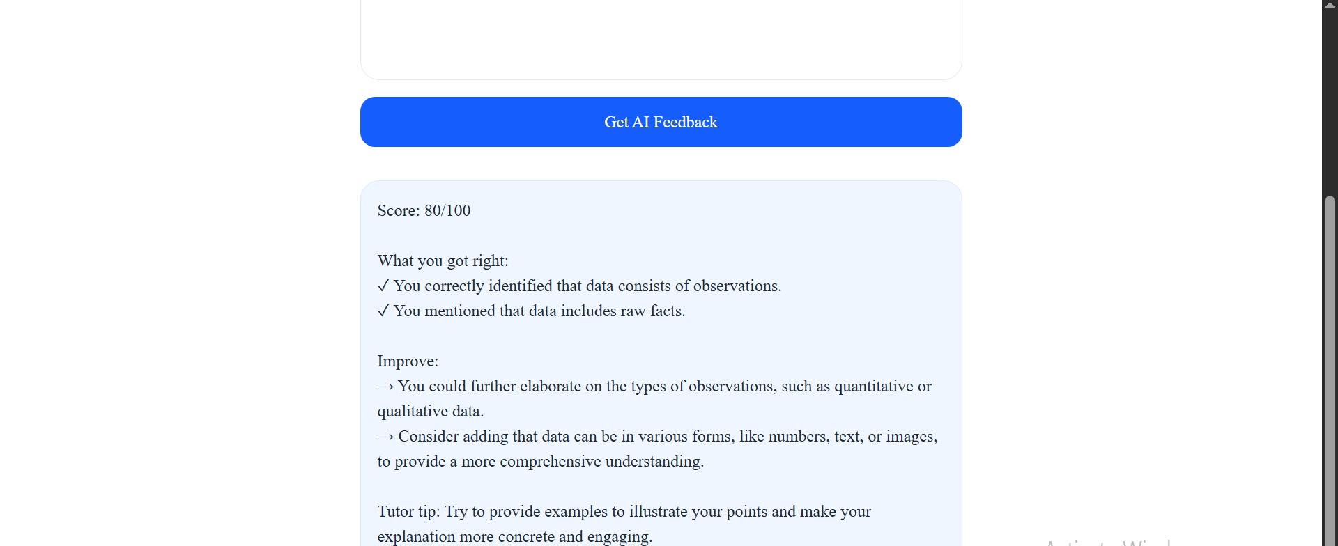The height and width of the screenshot is (546, 1338).
Task: Click the vertical scrollbar thumb
Action: pos(1330,370)
